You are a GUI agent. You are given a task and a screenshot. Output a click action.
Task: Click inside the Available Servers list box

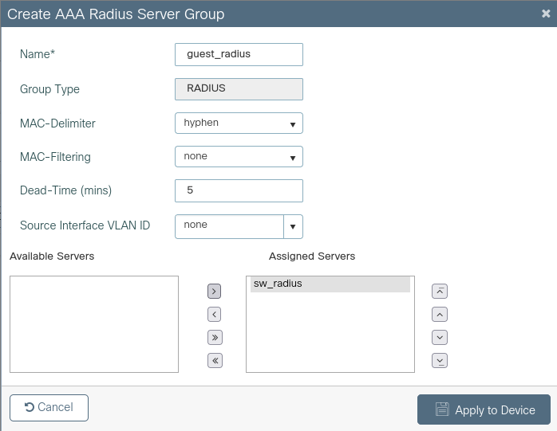pyautogui.click(x=94, y=324)
